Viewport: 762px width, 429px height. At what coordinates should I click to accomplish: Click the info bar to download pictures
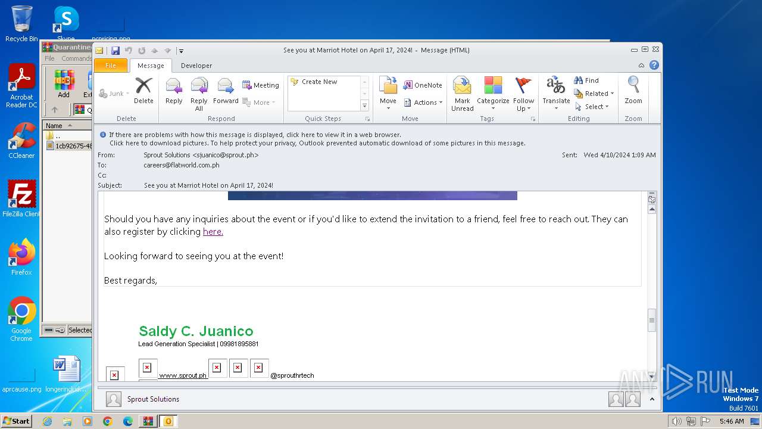(317, 143)
